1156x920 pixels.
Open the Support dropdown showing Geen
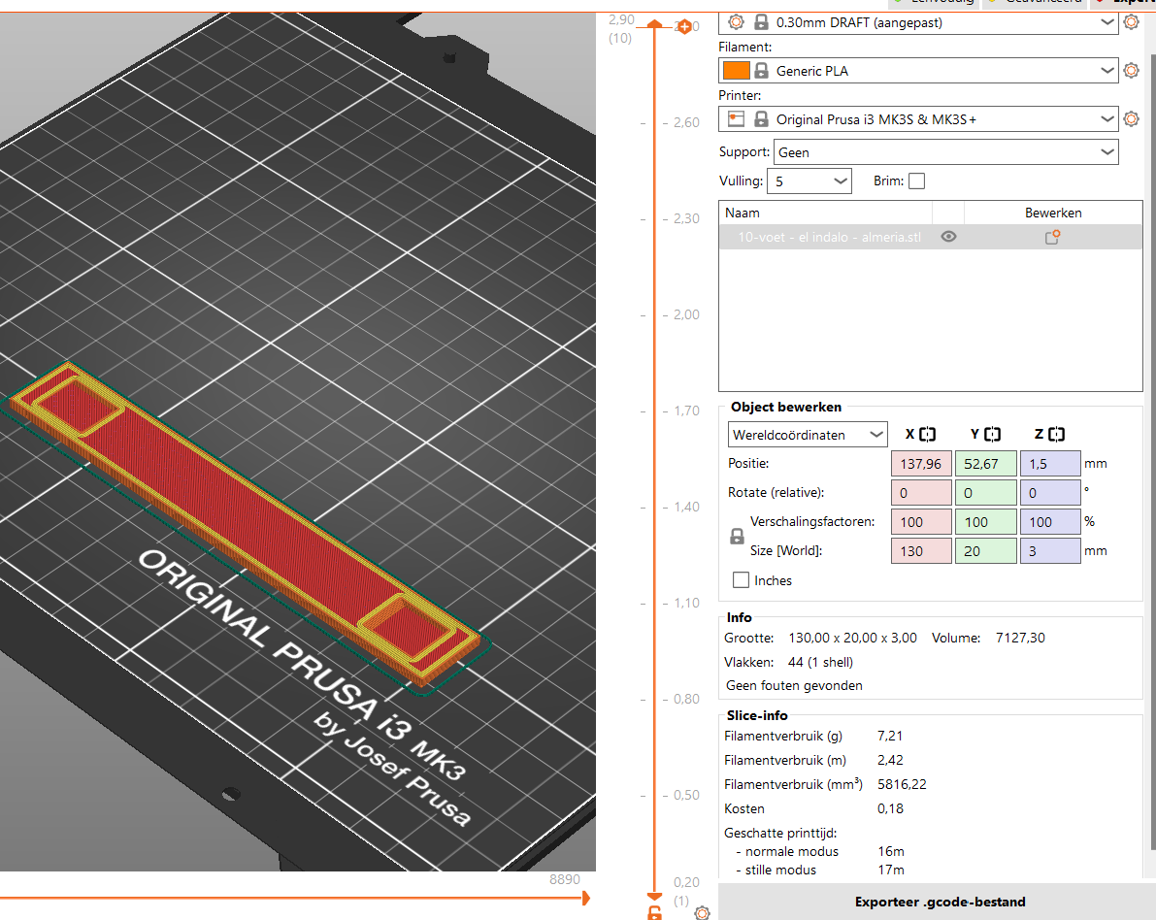point(946,151)
